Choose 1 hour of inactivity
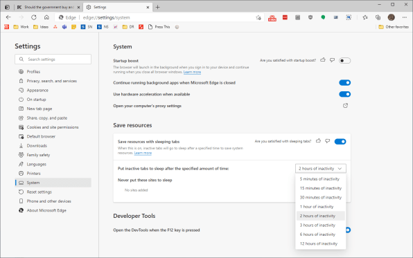The image size is (413, 258). 321,206
